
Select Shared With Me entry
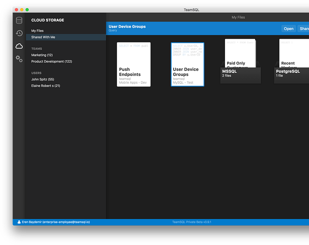coord(66,37)
